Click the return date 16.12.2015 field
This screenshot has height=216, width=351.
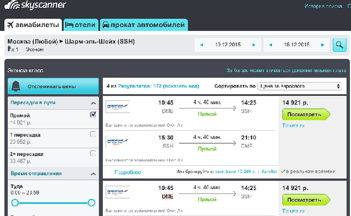(x=297, y=45)
